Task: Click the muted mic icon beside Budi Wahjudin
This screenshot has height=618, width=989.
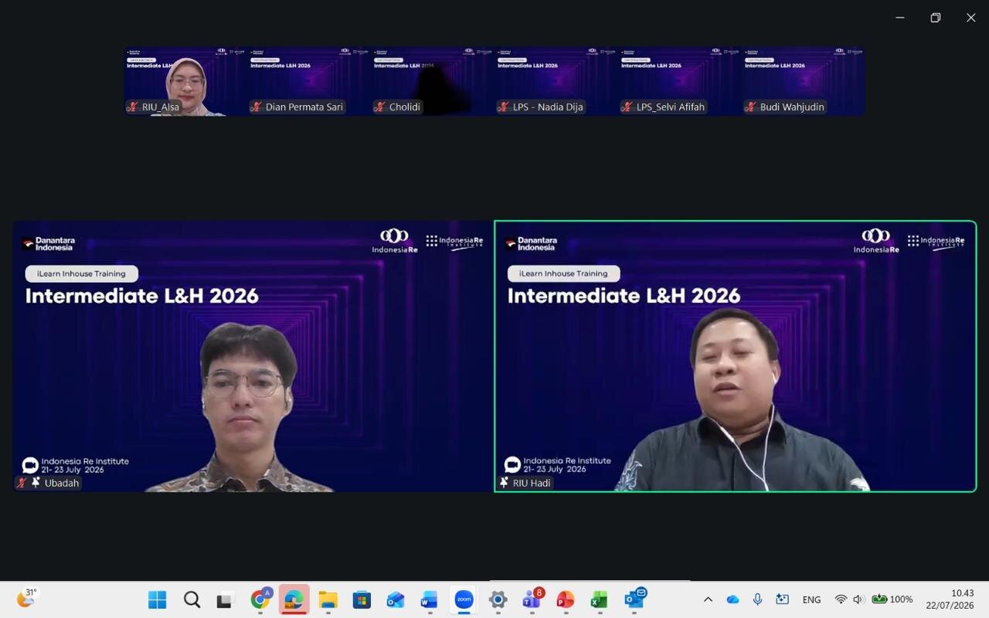Action: 751,107
